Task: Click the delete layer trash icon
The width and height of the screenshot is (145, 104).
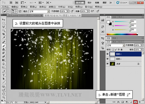Action: 140,102
